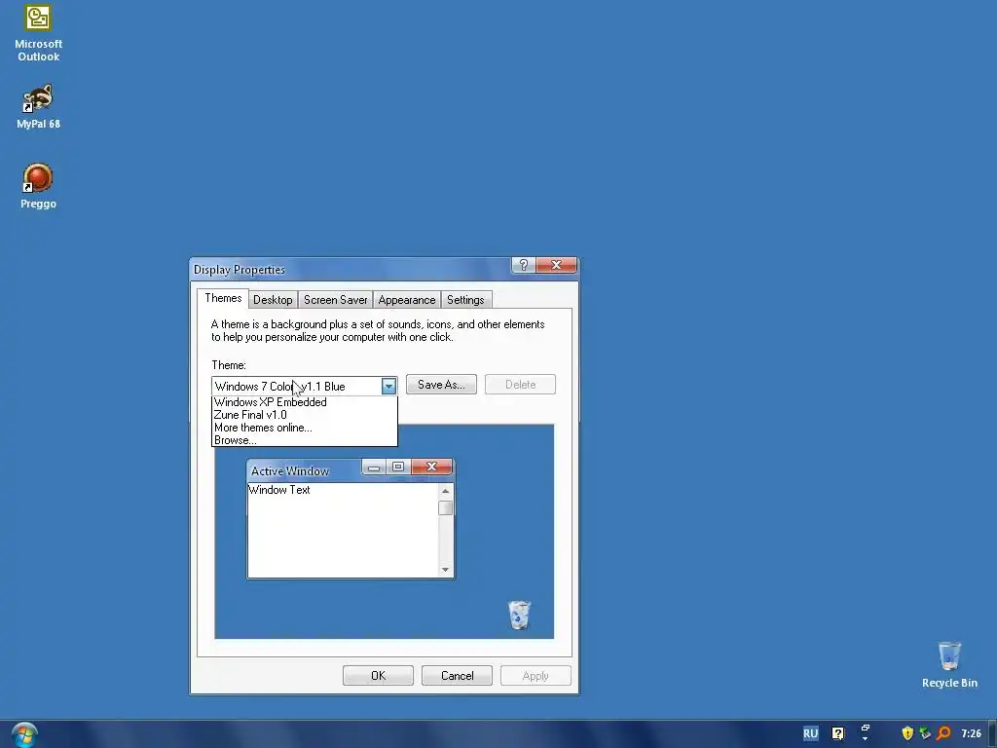The image size is (997, 748).
Task: Click the Display Properties help button
Action: pyautogui.click(x=523, y=265)
